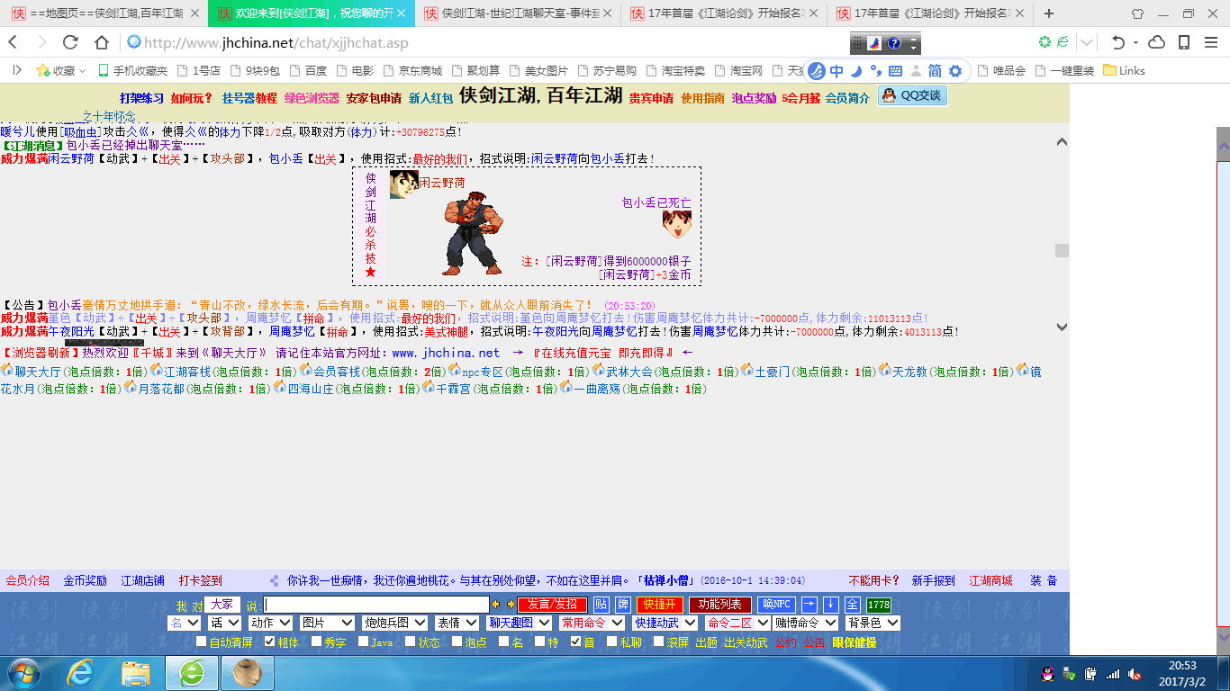Open the 表情 emoticon dropdown
The image size is (1230, 691).
click(x=457, y=623)
